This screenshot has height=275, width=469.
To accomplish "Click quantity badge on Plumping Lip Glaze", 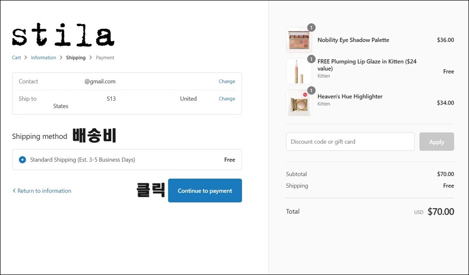I will [x=311, y=59].
